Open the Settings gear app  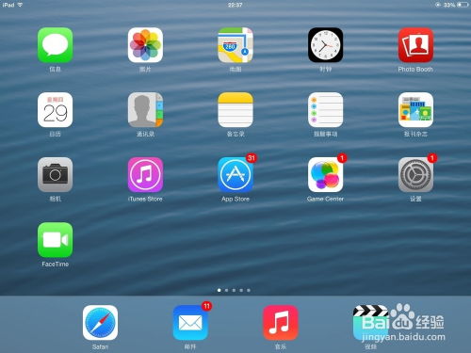click(x=415, y=175)
